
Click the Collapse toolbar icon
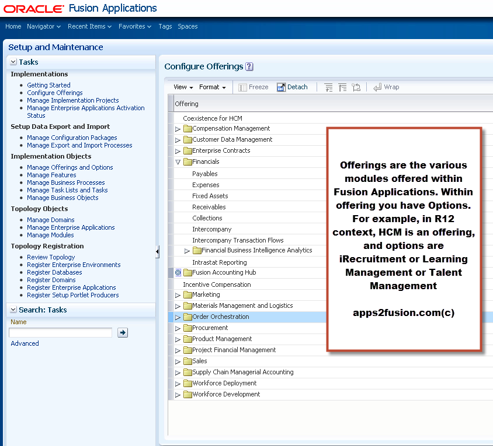[342, 87]
